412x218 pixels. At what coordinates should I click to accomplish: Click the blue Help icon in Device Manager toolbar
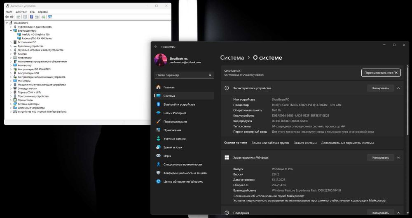tap(32, 17)
